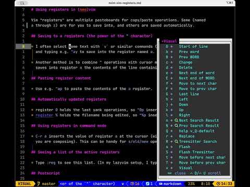The height and width of the screenshot is (187, 250).
Task: Click the search icon beside Next Search Result
Action: [176, 121]
